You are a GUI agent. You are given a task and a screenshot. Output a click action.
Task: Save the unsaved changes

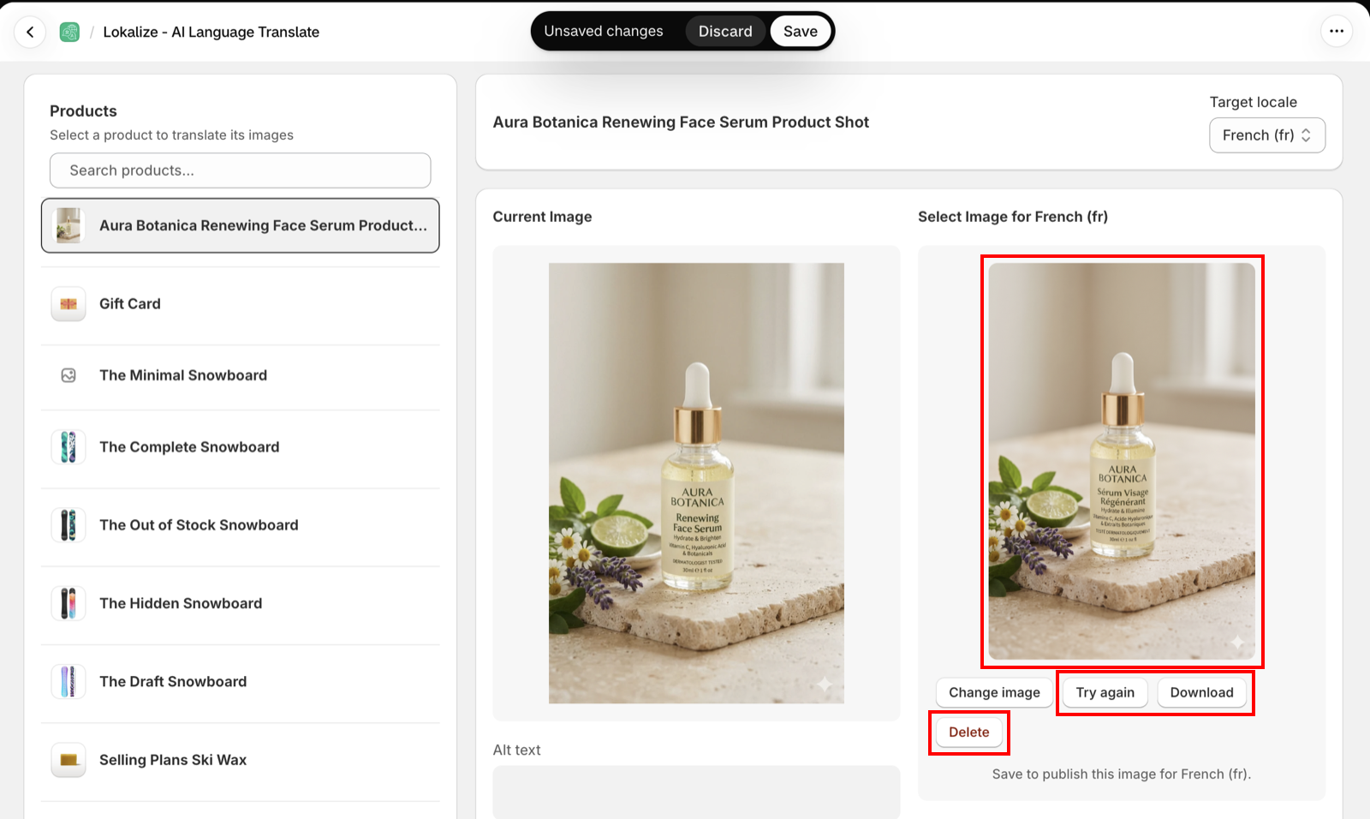click(801, 32)
